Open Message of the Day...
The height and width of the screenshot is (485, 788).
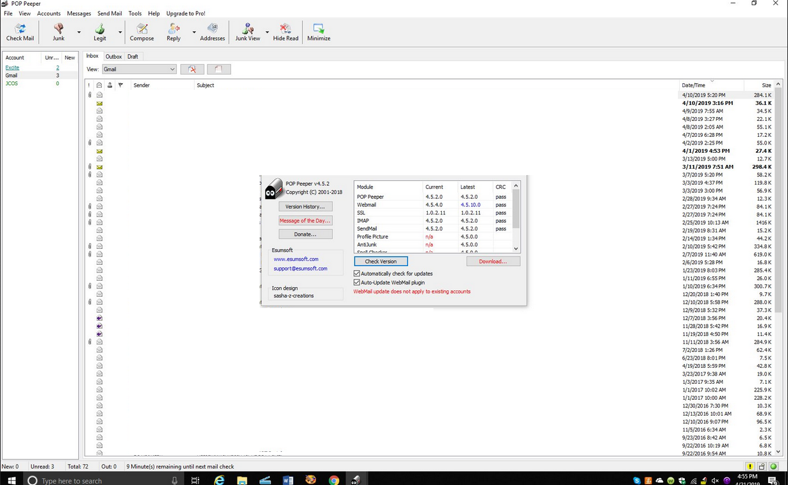coord(306,221)
